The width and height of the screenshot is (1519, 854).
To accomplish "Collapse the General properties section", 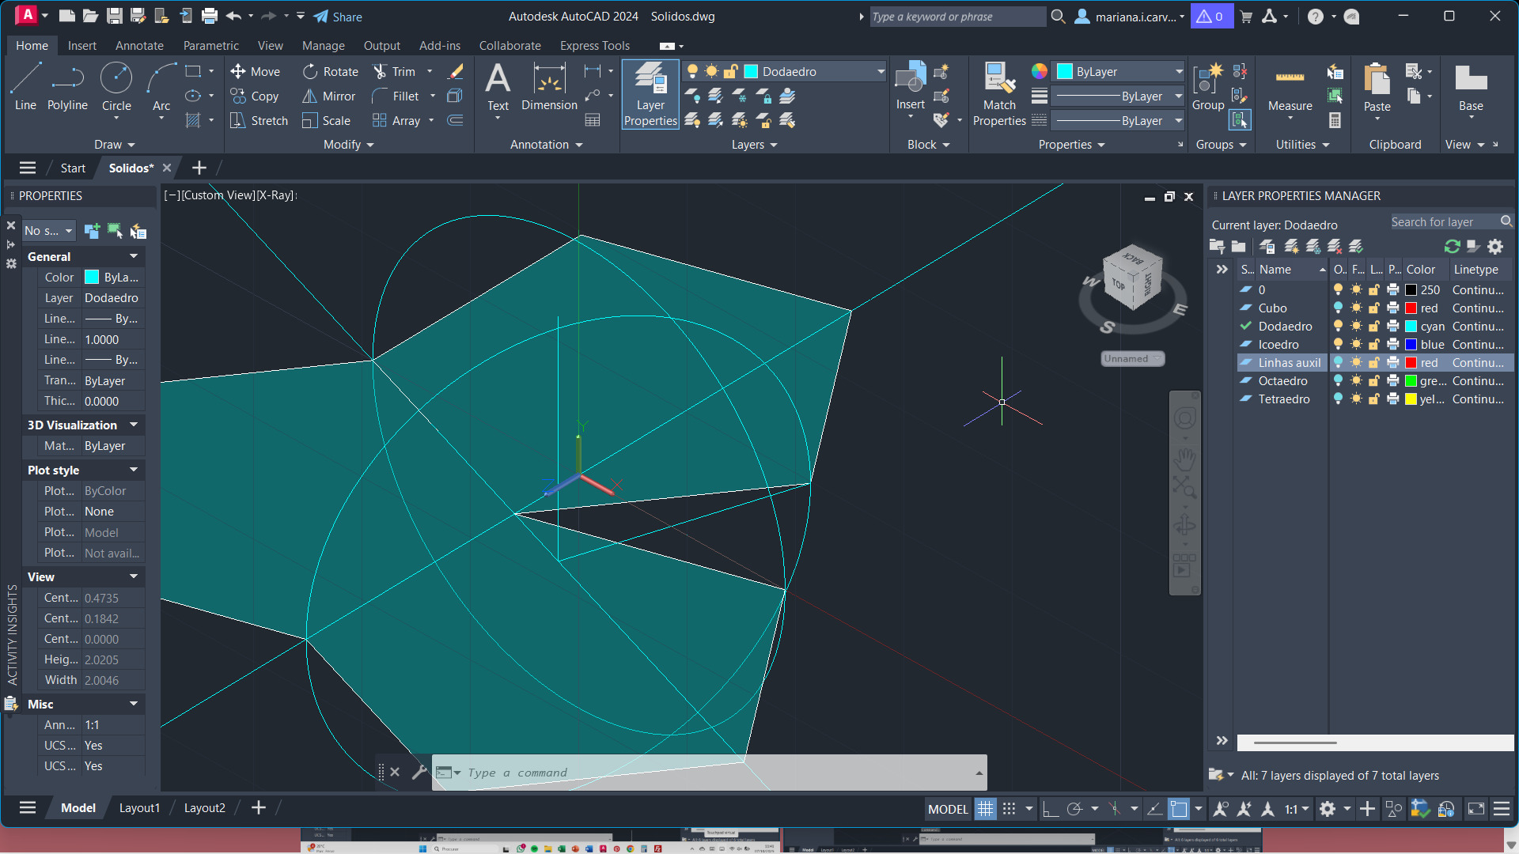I will point(133,256).
